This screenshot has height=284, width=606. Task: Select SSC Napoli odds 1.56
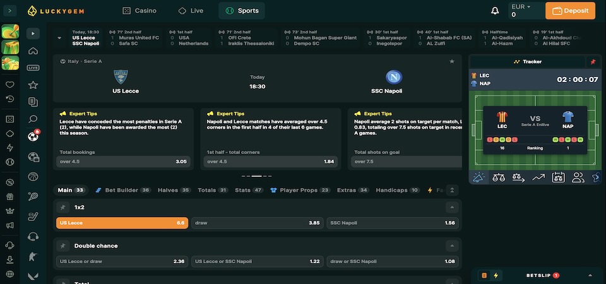(x=393, y=223)
